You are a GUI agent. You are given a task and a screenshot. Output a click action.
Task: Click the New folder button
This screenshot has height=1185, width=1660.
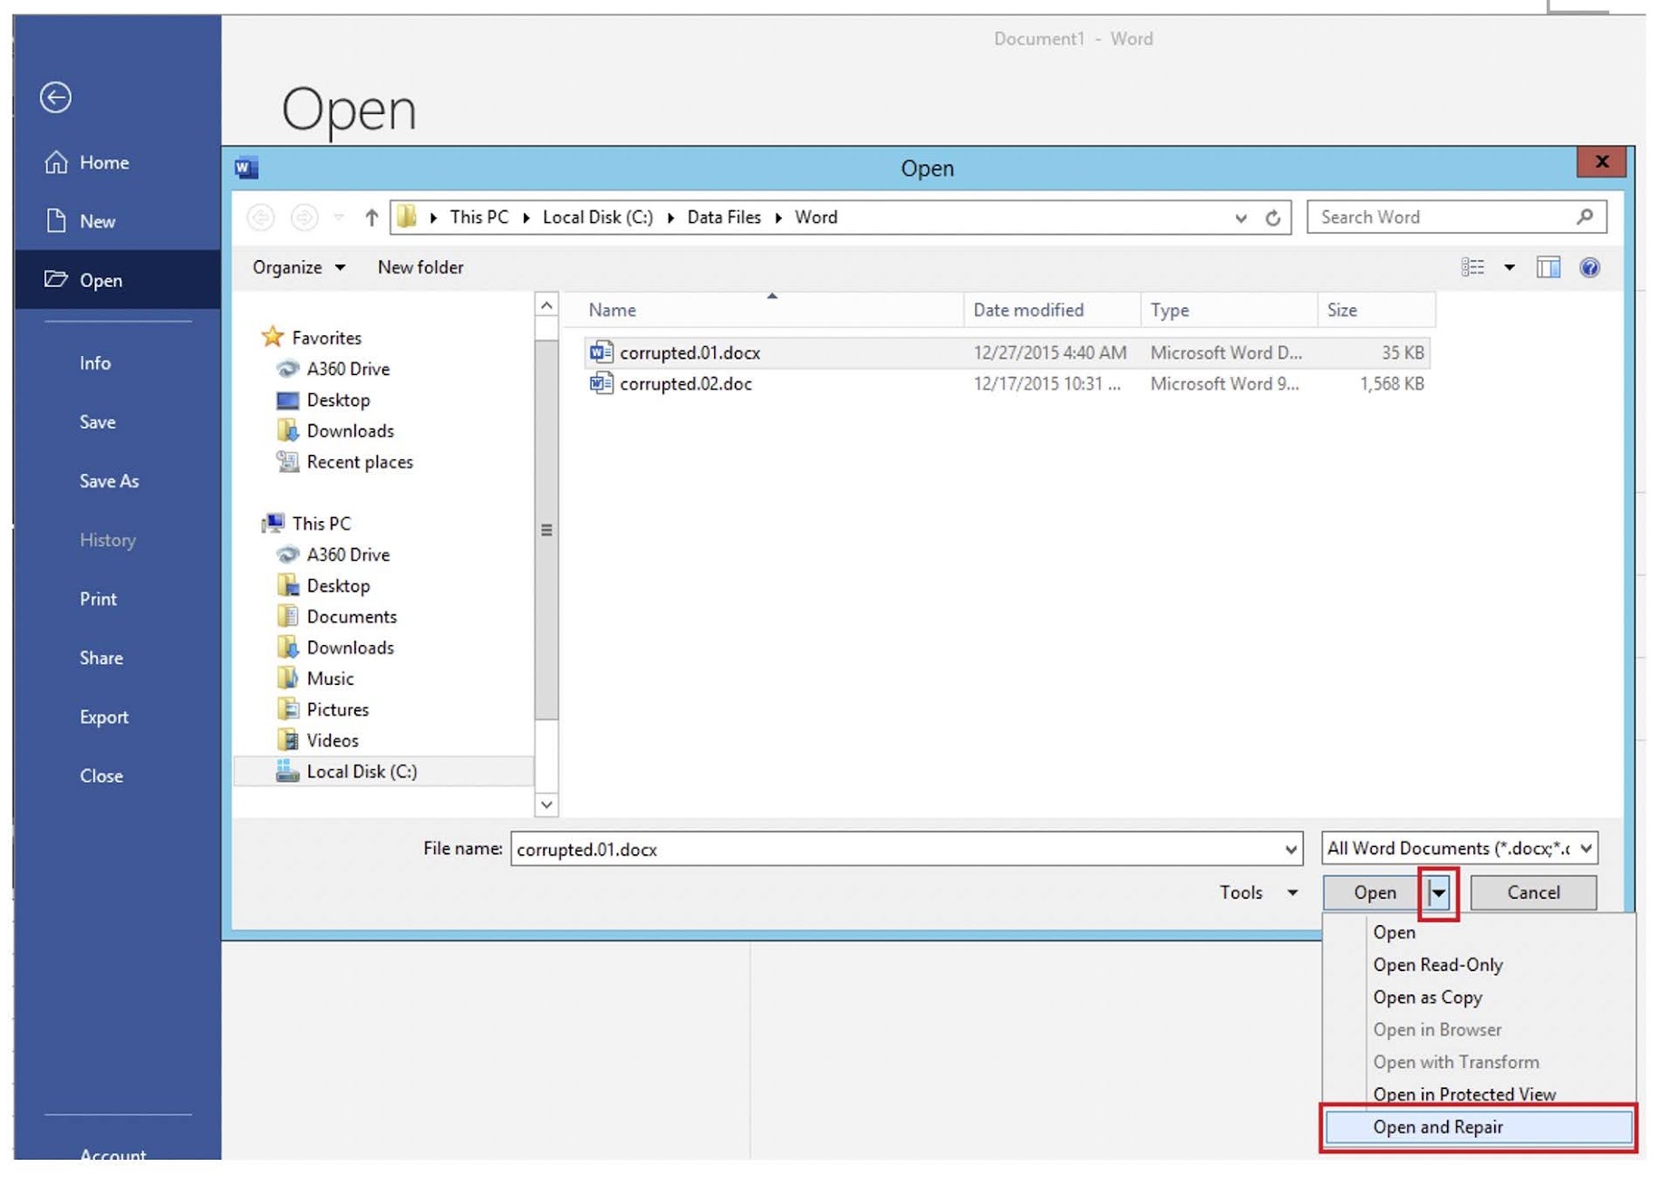(x=420, y=267)
